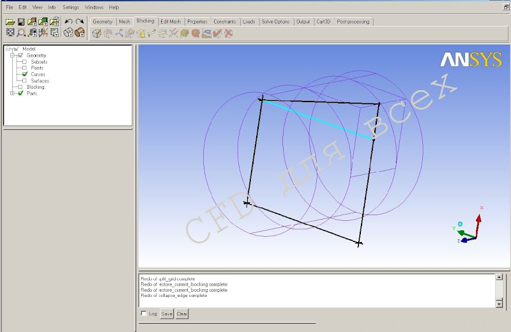The image size is (511, 332).
Task: Click the Delete Block red X icon
Action: [228, 33]
